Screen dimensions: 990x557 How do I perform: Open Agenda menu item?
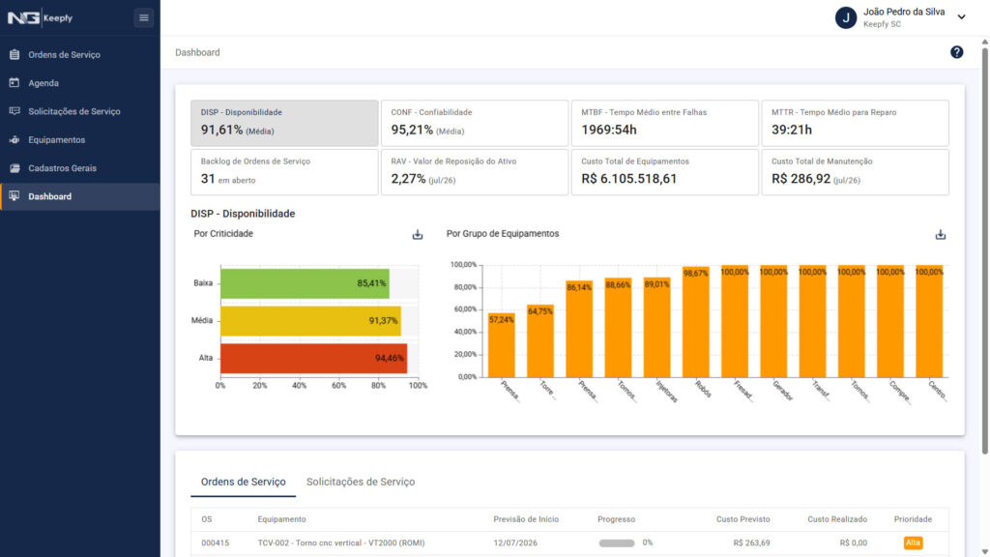click(x=80, y=83)
